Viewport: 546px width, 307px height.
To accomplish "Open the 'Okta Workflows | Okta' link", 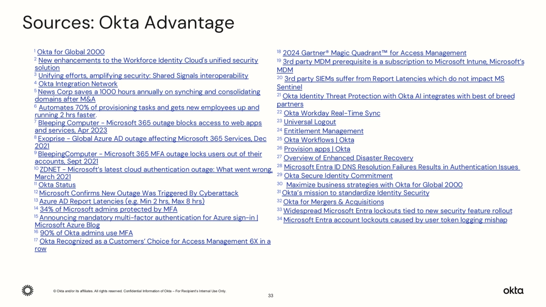I will tap(319, 140).
